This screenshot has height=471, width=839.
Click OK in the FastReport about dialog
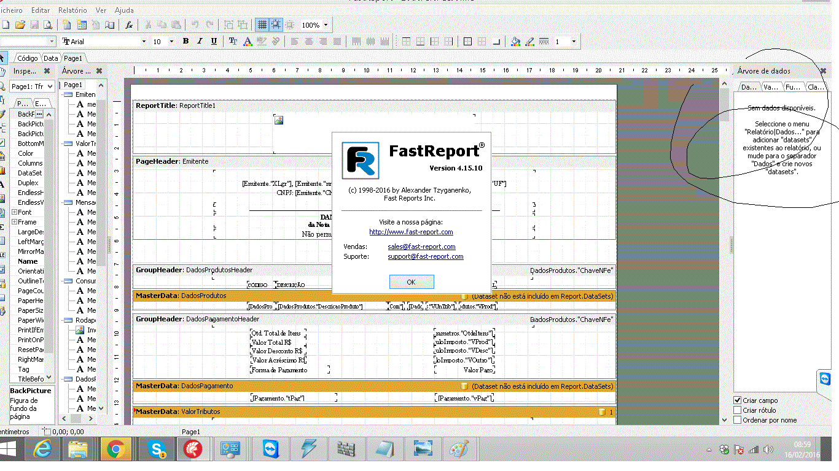[412, 281]
